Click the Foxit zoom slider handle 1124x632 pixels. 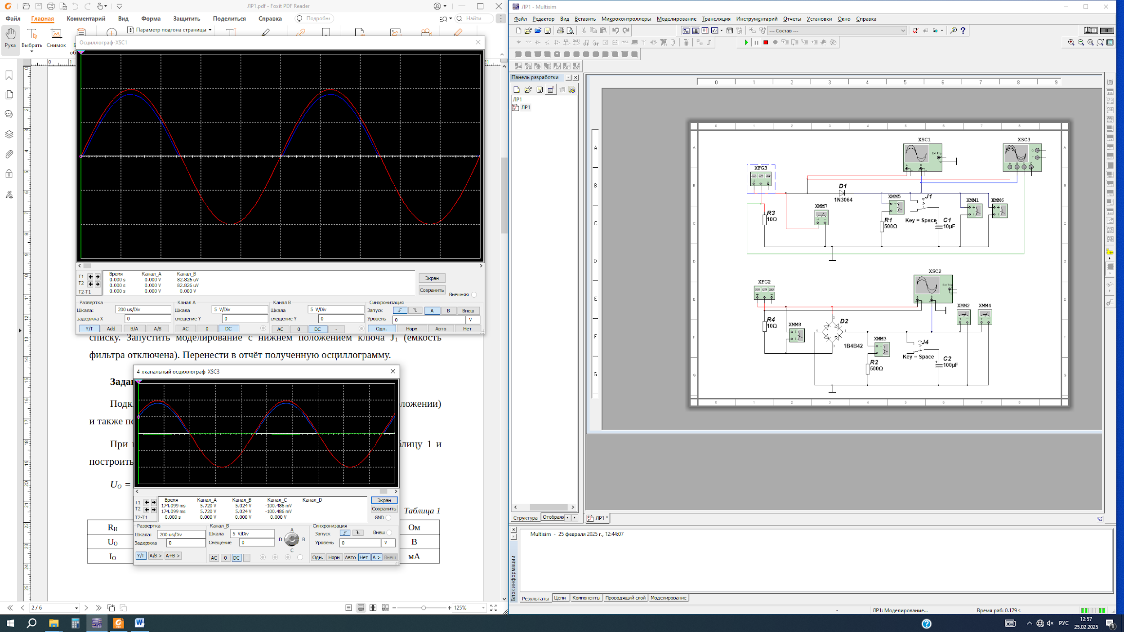click(424, 608)
